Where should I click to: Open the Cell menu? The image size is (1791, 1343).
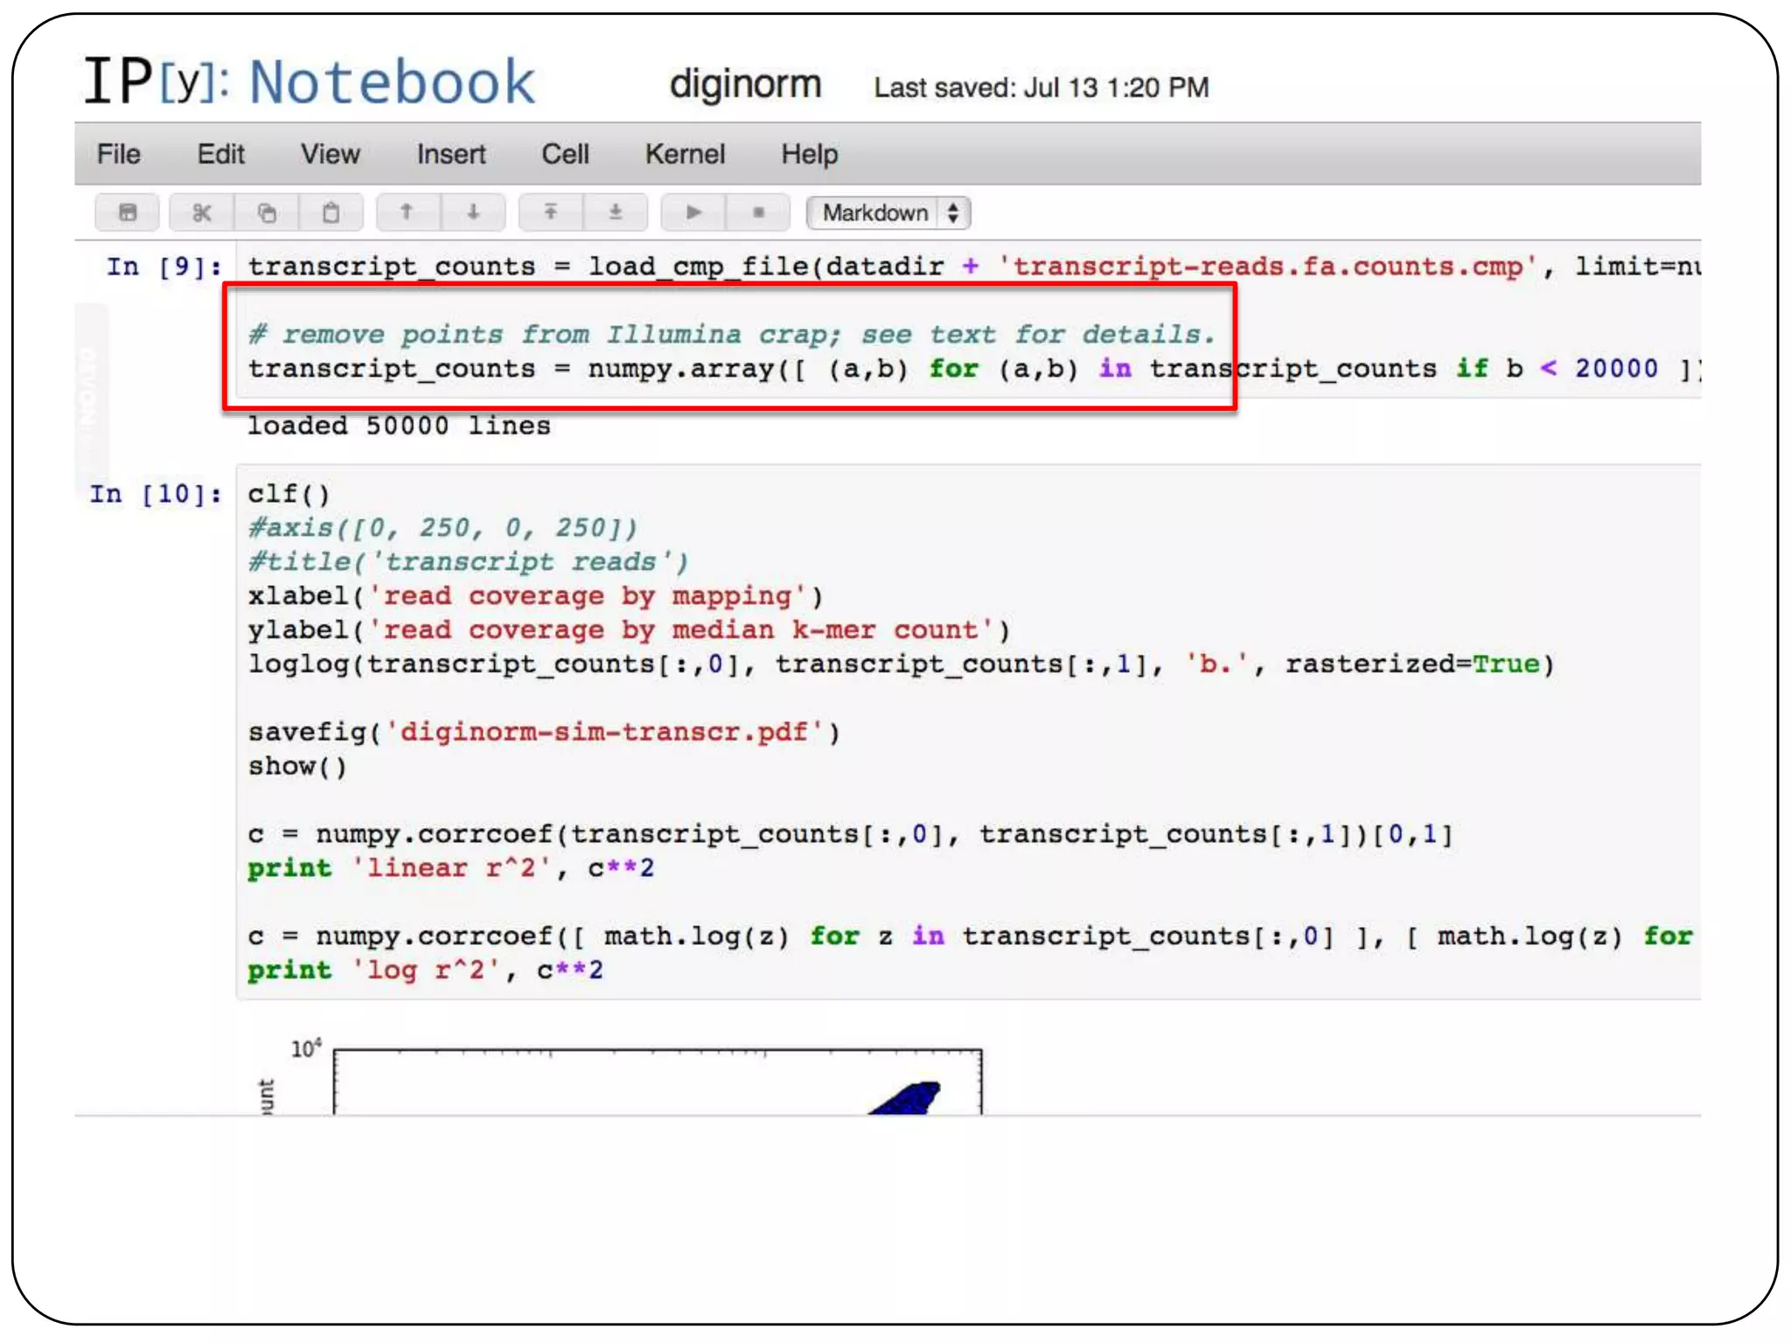pyautogui.click(x=565, y=154)
